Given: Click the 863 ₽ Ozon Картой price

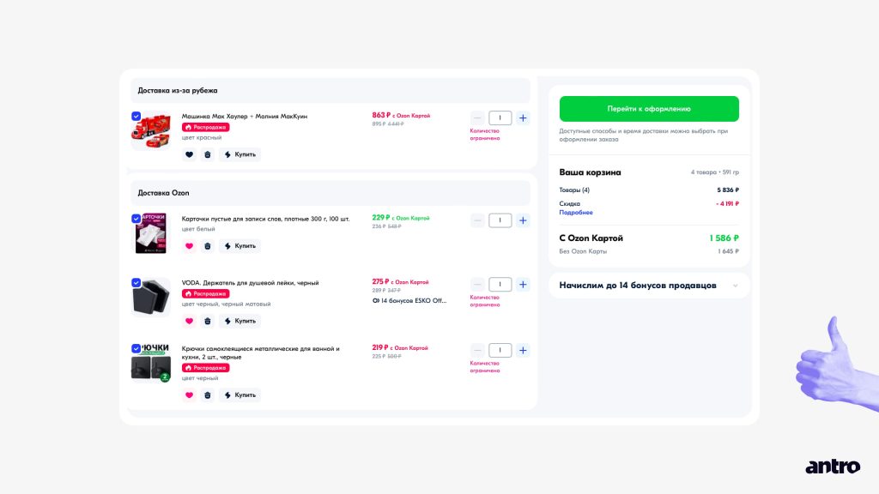Looking at the screenshot, I should pyautogui.click(x=401, y=116).
